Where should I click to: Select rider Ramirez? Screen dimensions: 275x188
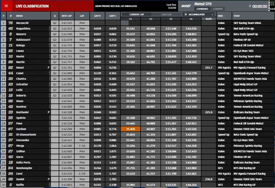coord(21,107)
